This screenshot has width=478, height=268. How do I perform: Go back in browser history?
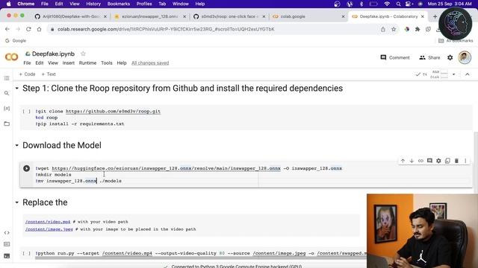7,29
